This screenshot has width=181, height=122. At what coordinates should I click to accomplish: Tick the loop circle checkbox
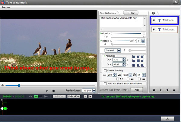[x=118, y=79]
